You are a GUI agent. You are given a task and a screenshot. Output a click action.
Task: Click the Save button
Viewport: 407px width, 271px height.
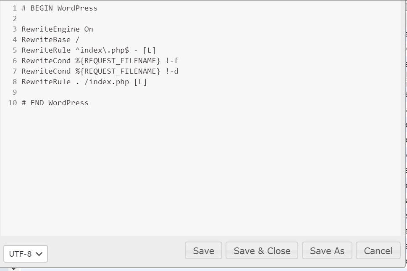204,251
